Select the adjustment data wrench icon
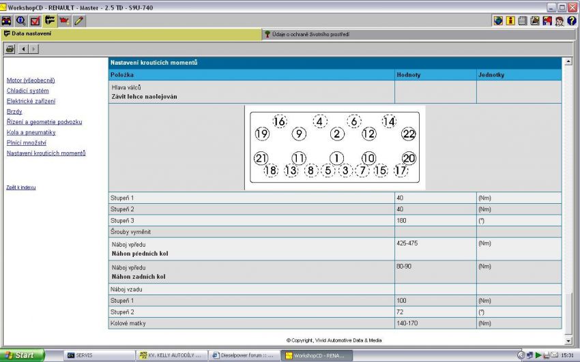The height and width of the screenshot is (362, 580). (50, 20)
